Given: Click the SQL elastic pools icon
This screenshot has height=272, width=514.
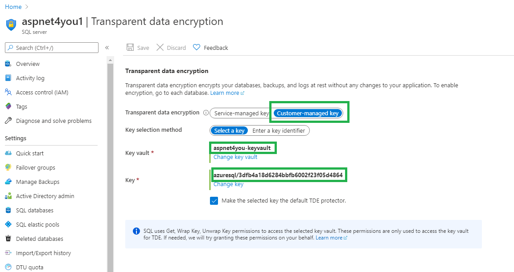Looking at the screenshot, I should [x=8, y=224].
